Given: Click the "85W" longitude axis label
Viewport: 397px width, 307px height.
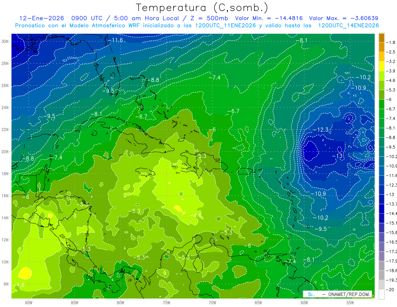Looking at the screenshot, I should (74, 302).
